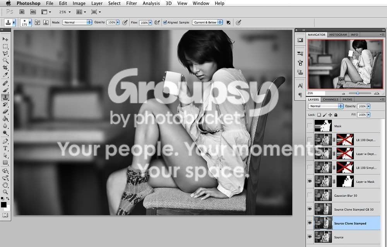Screen dimensions: 387x247
Task: Select the Healing Brush tool
Action: [5, 83]
